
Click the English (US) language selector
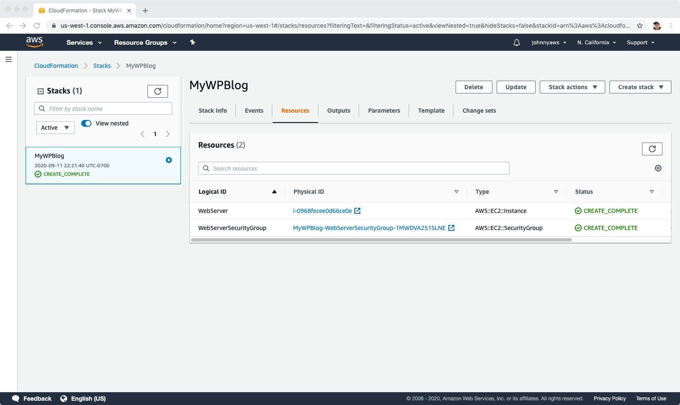point(88,399)
